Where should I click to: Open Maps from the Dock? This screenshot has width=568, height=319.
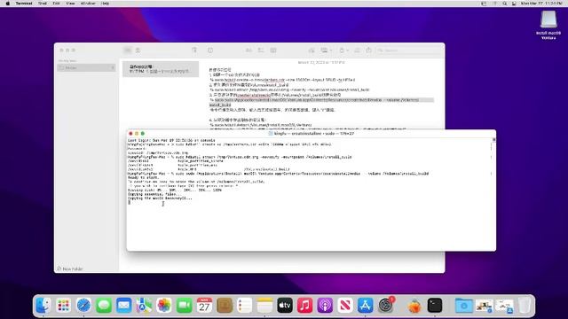pos(144,306)
